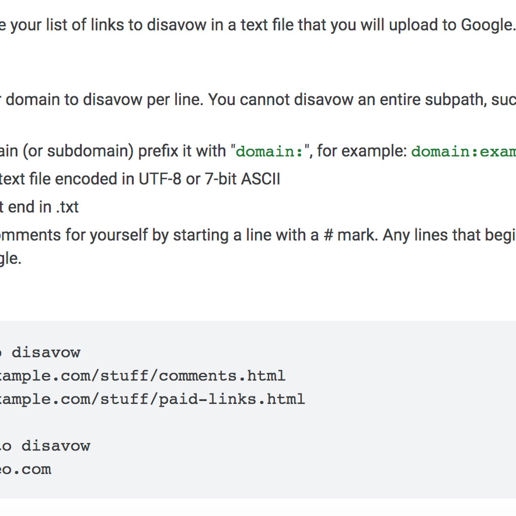
Task: Click the text "UTF-8 or 7-bit ASCII"
Action: click(x=209, y=179)
